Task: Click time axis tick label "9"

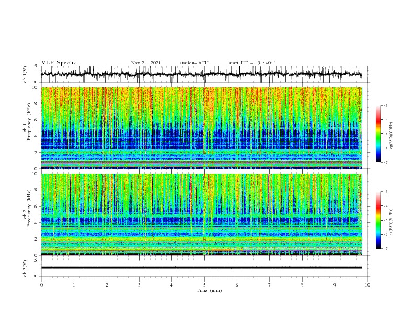Action: [335, 285]
